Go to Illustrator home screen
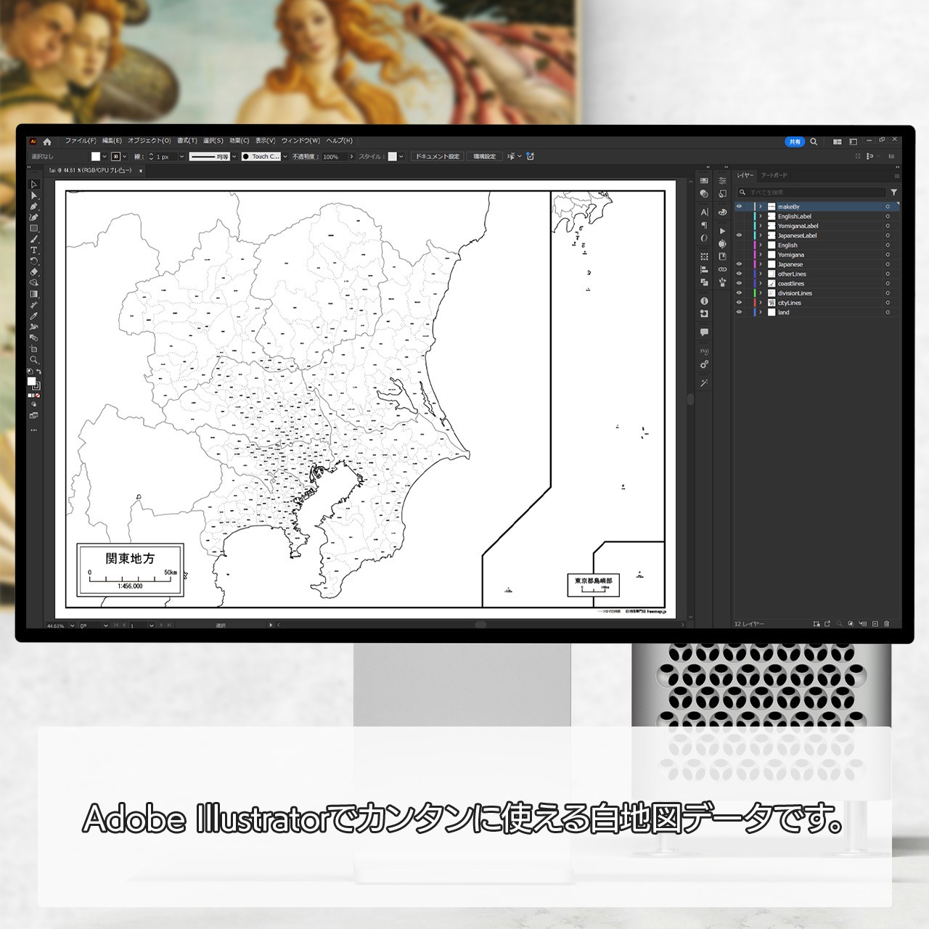 47,142
